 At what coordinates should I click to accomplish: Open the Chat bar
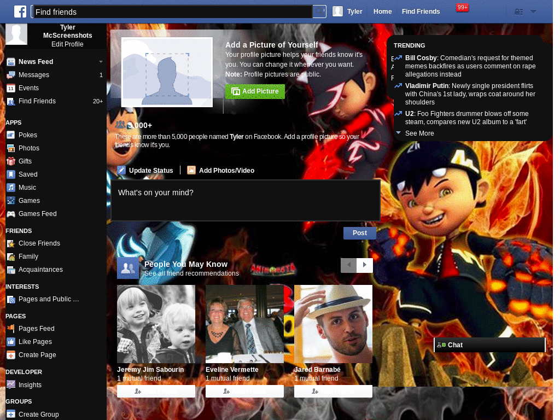pyautogui.click(x=489, y=345)
